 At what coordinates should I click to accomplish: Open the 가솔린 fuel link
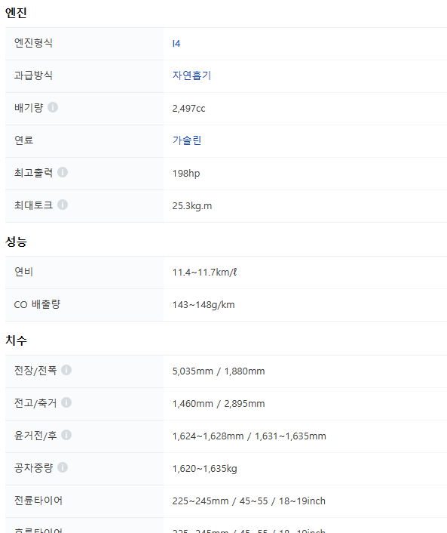(187, 140)
